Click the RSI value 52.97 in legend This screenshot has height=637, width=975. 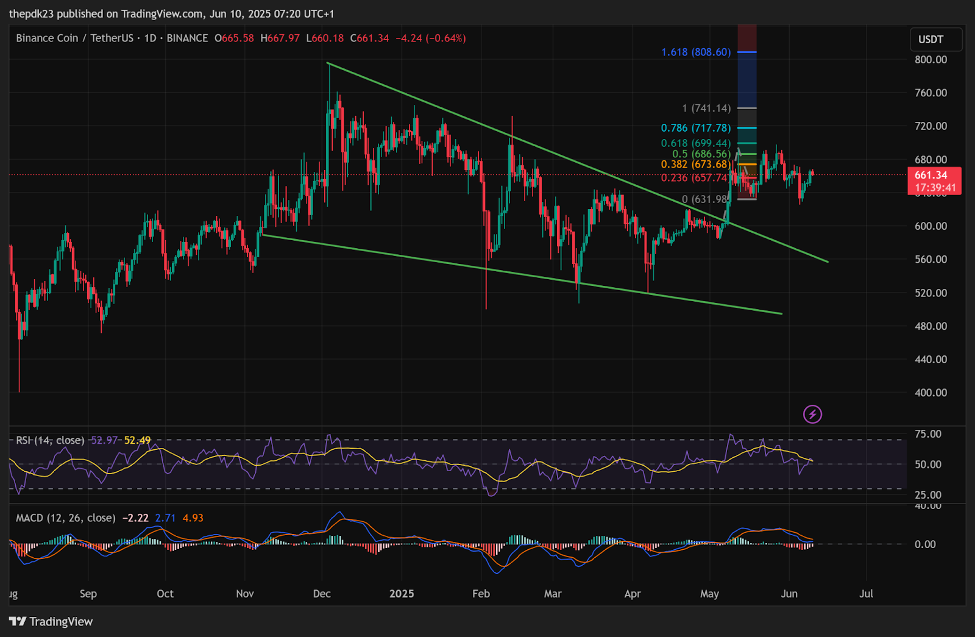[x=104, y=440]
